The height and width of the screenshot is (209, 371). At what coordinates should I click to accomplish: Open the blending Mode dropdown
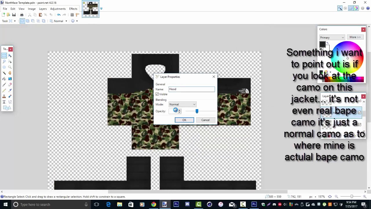[183, 105]
